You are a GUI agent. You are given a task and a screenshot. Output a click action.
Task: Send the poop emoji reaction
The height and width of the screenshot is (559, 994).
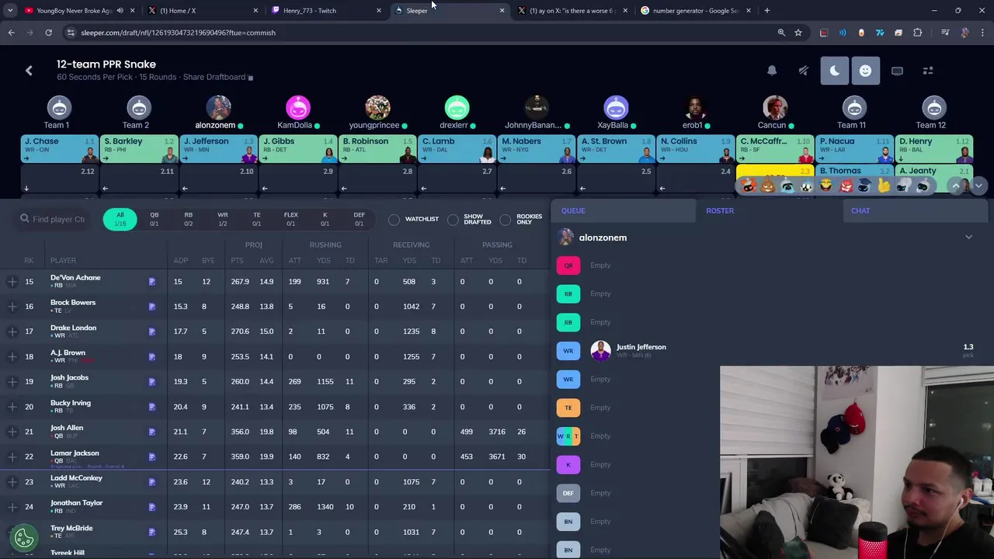[x=767, y=186]
